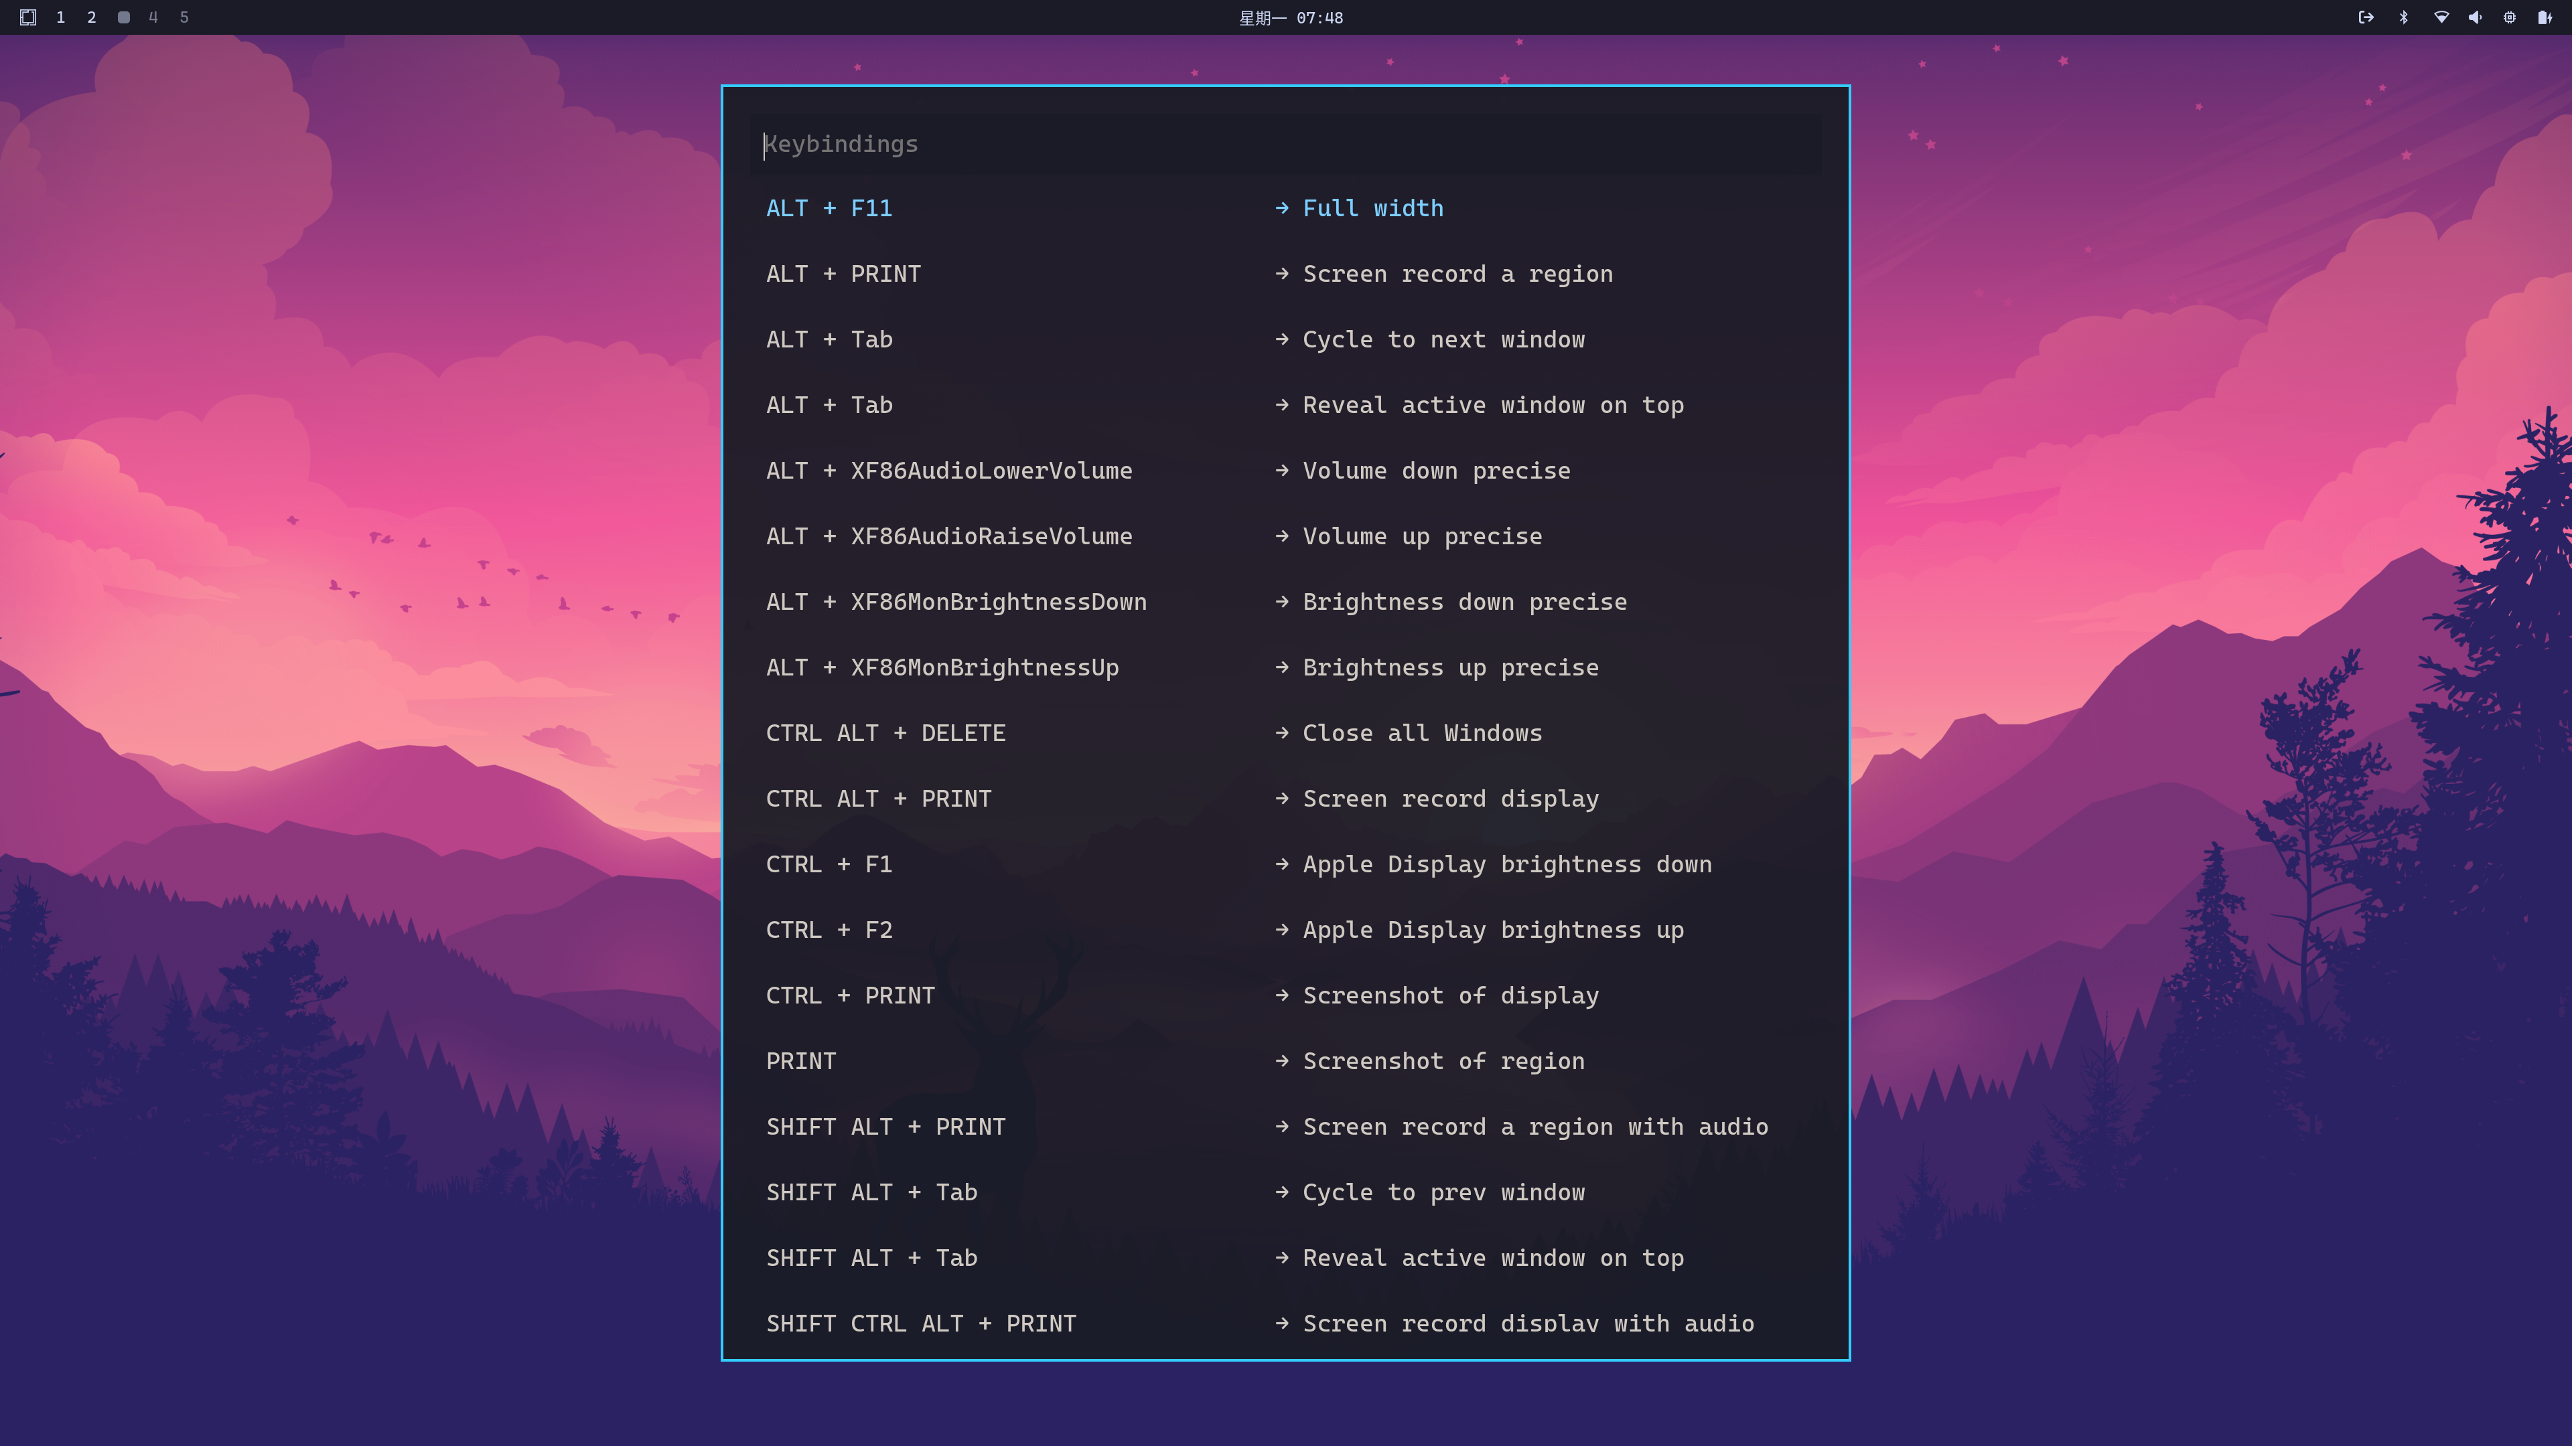
Task: Switch to workspace 1 in top bar
Action: (60, 17)
